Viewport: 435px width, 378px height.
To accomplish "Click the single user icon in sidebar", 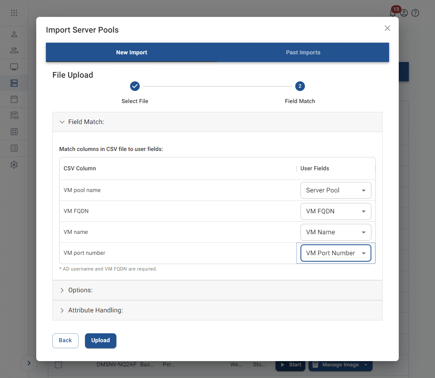I will click(x=14, y=34).
